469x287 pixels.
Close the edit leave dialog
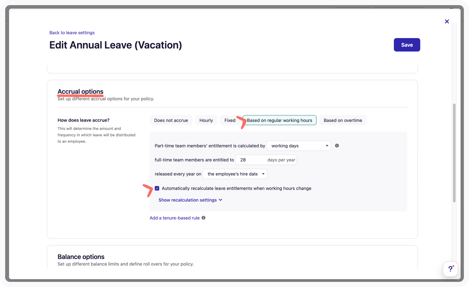pos(447,21)
